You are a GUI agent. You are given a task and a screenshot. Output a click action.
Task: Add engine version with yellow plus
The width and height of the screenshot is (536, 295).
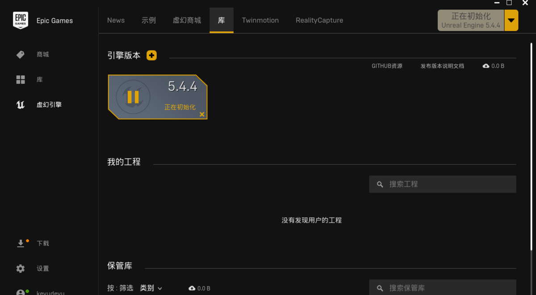[151, 55]
